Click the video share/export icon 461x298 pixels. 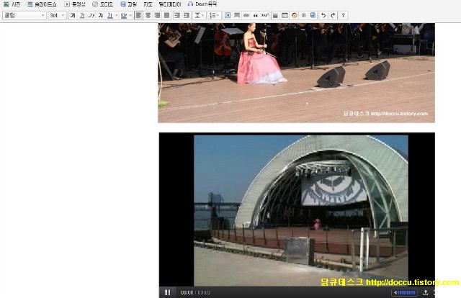[425, 292]
